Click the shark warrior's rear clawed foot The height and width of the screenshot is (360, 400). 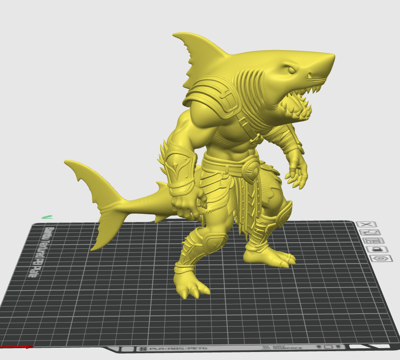coord(268,257)
